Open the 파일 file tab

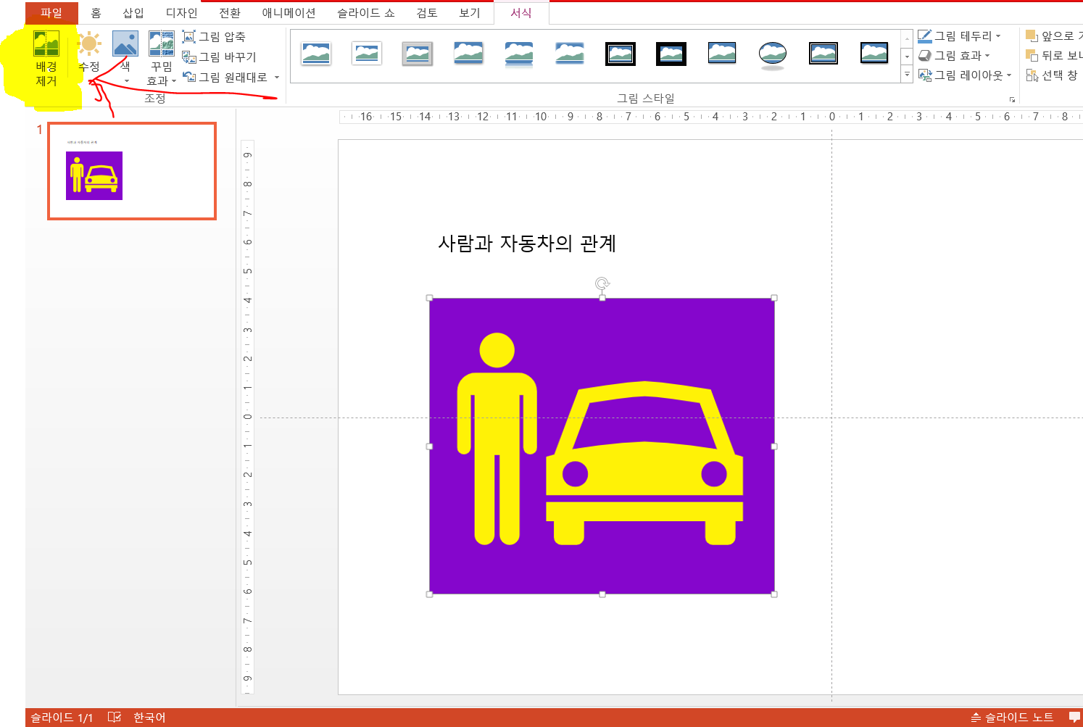click(x=51, y=13)
